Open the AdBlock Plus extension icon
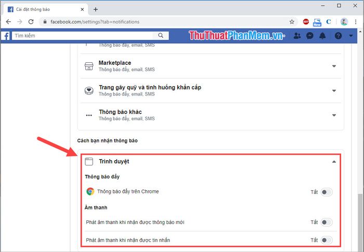364x252 pixels. (x=306, y=22)
